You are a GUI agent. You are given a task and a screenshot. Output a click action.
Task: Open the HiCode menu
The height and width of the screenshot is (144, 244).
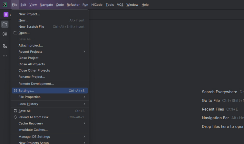[97, 5]
